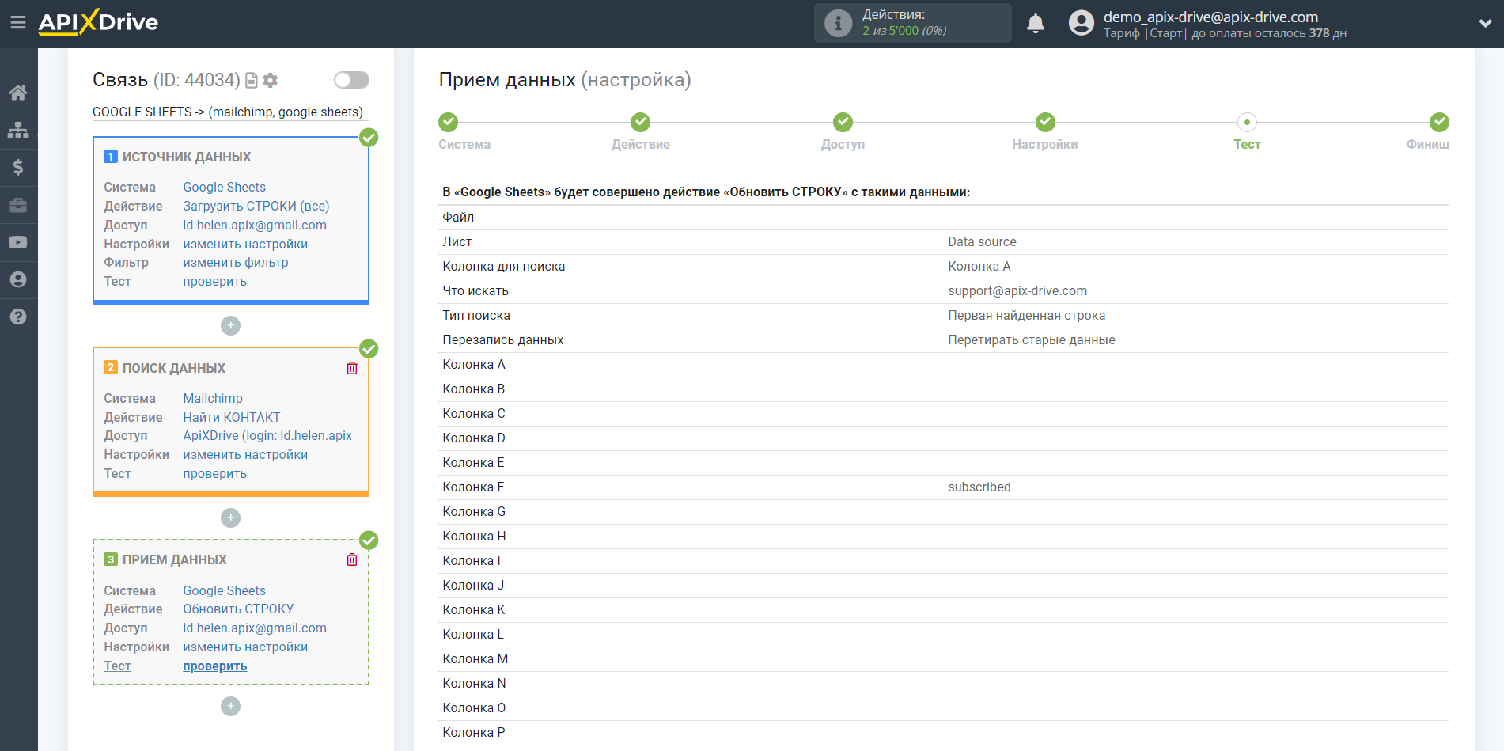Click the user avatar icon
The width and height of the screenshot is (1504, 751).
pos(1081,23)
